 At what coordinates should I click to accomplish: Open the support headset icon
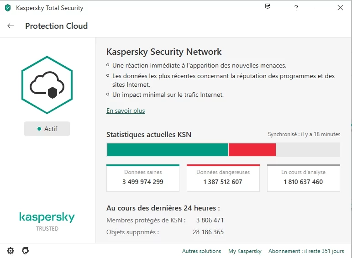pyautogui.click(x=26, y=251)
